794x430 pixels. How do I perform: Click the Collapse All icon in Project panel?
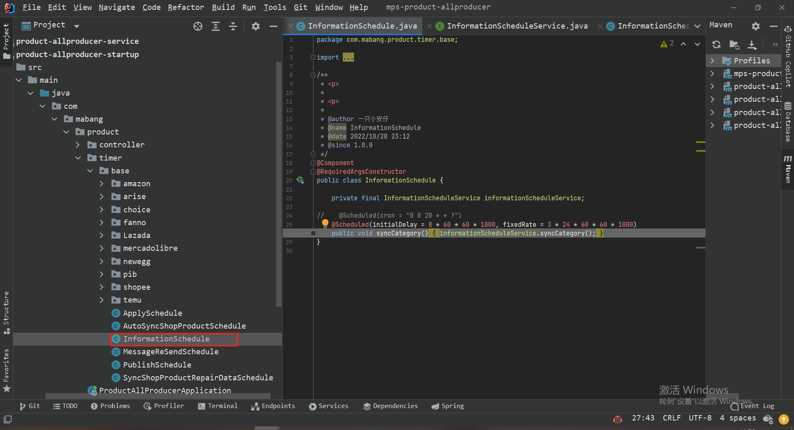(233, 26)
